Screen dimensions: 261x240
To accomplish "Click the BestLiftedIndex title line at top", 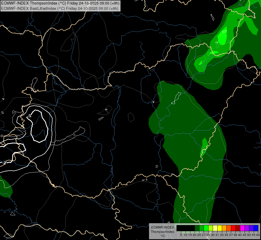I will [x=60, y=8].
